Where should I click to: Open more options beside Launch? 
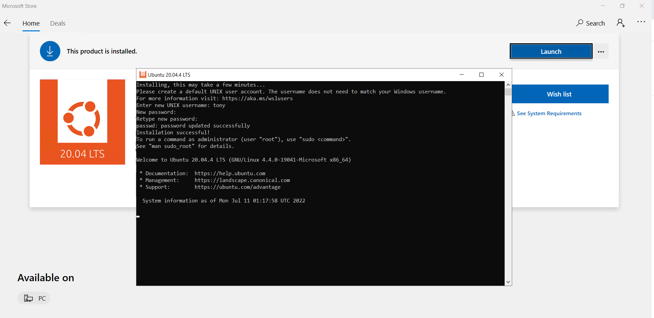click(x=601, y=52)
